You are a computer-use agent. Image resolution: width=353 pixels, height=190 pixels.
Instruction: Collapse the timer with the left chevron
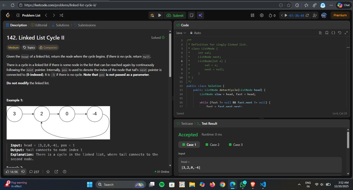[x=282, y=15]
